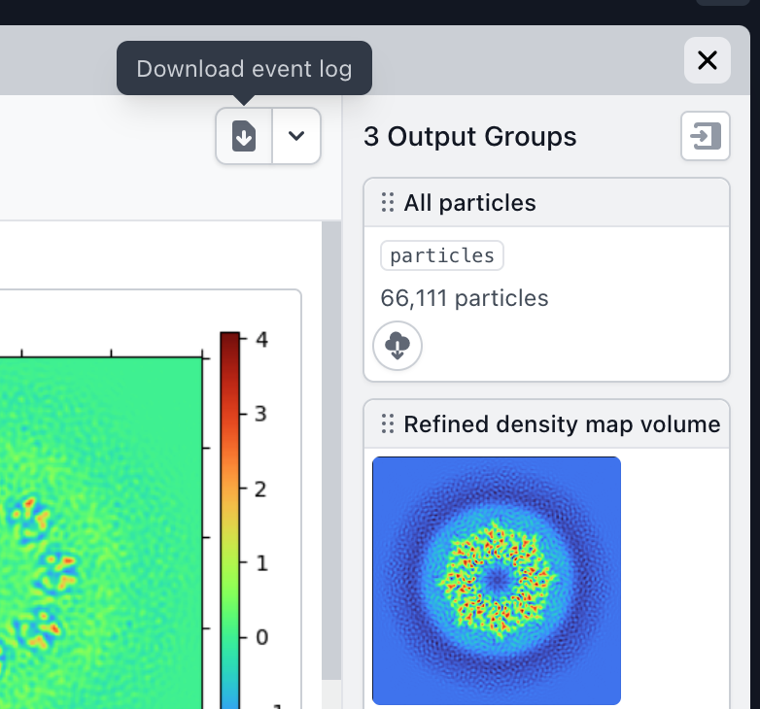The image size is (760, 709).
Task: Click the rainbow colorbar next to plot
Action: [x=229, y=515]
